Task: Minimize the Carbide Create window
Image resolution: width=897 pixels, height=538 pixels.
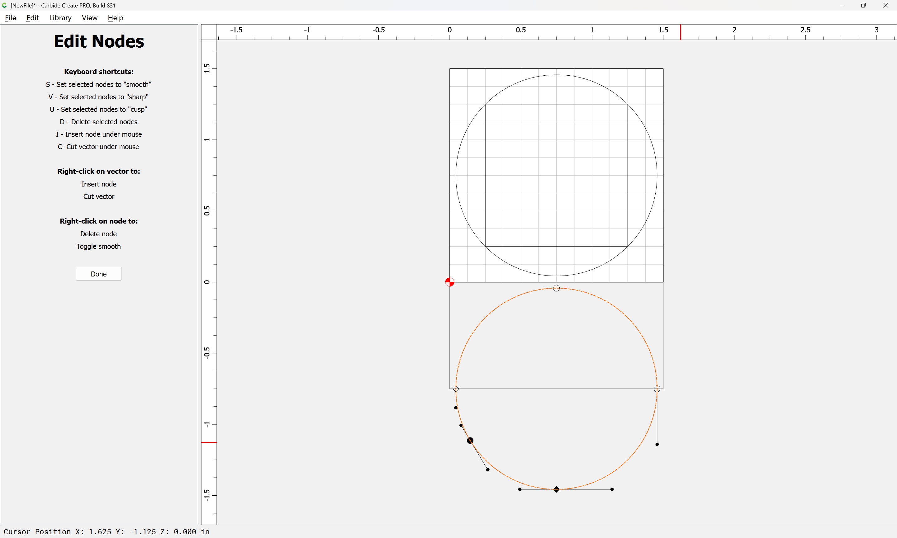Action: pyautogui.click(x=842, y=5)
